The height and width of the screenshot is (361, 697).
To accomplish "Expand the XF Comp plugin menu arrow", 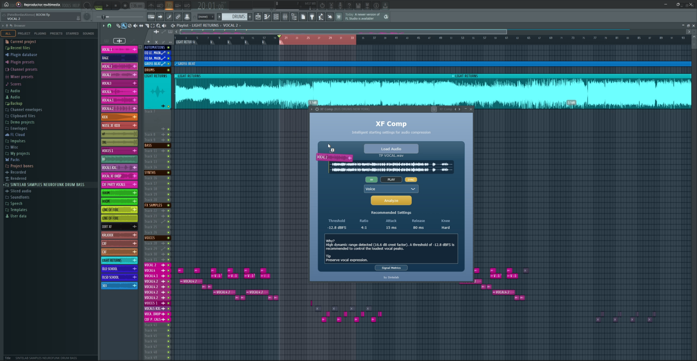I will (x=312, y=109).
